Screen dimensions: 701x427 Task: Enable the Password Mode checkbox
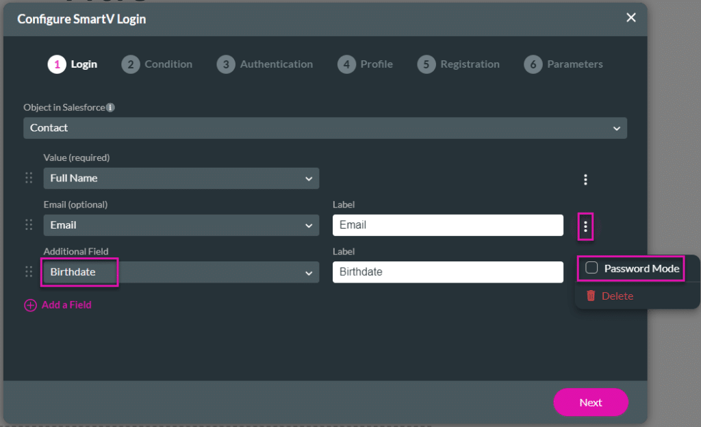click(591, 268)
